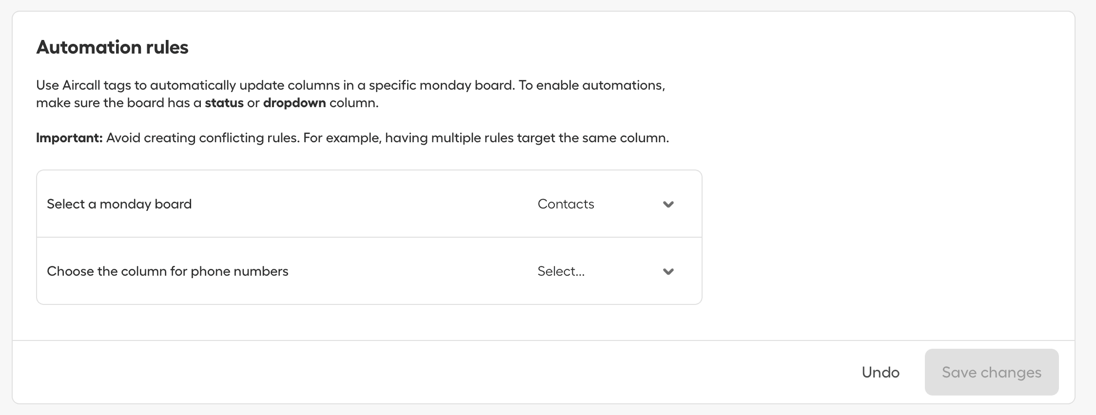
Task: Click the "Use Aircall tags" opening words
Action: [x=83, y=85]
